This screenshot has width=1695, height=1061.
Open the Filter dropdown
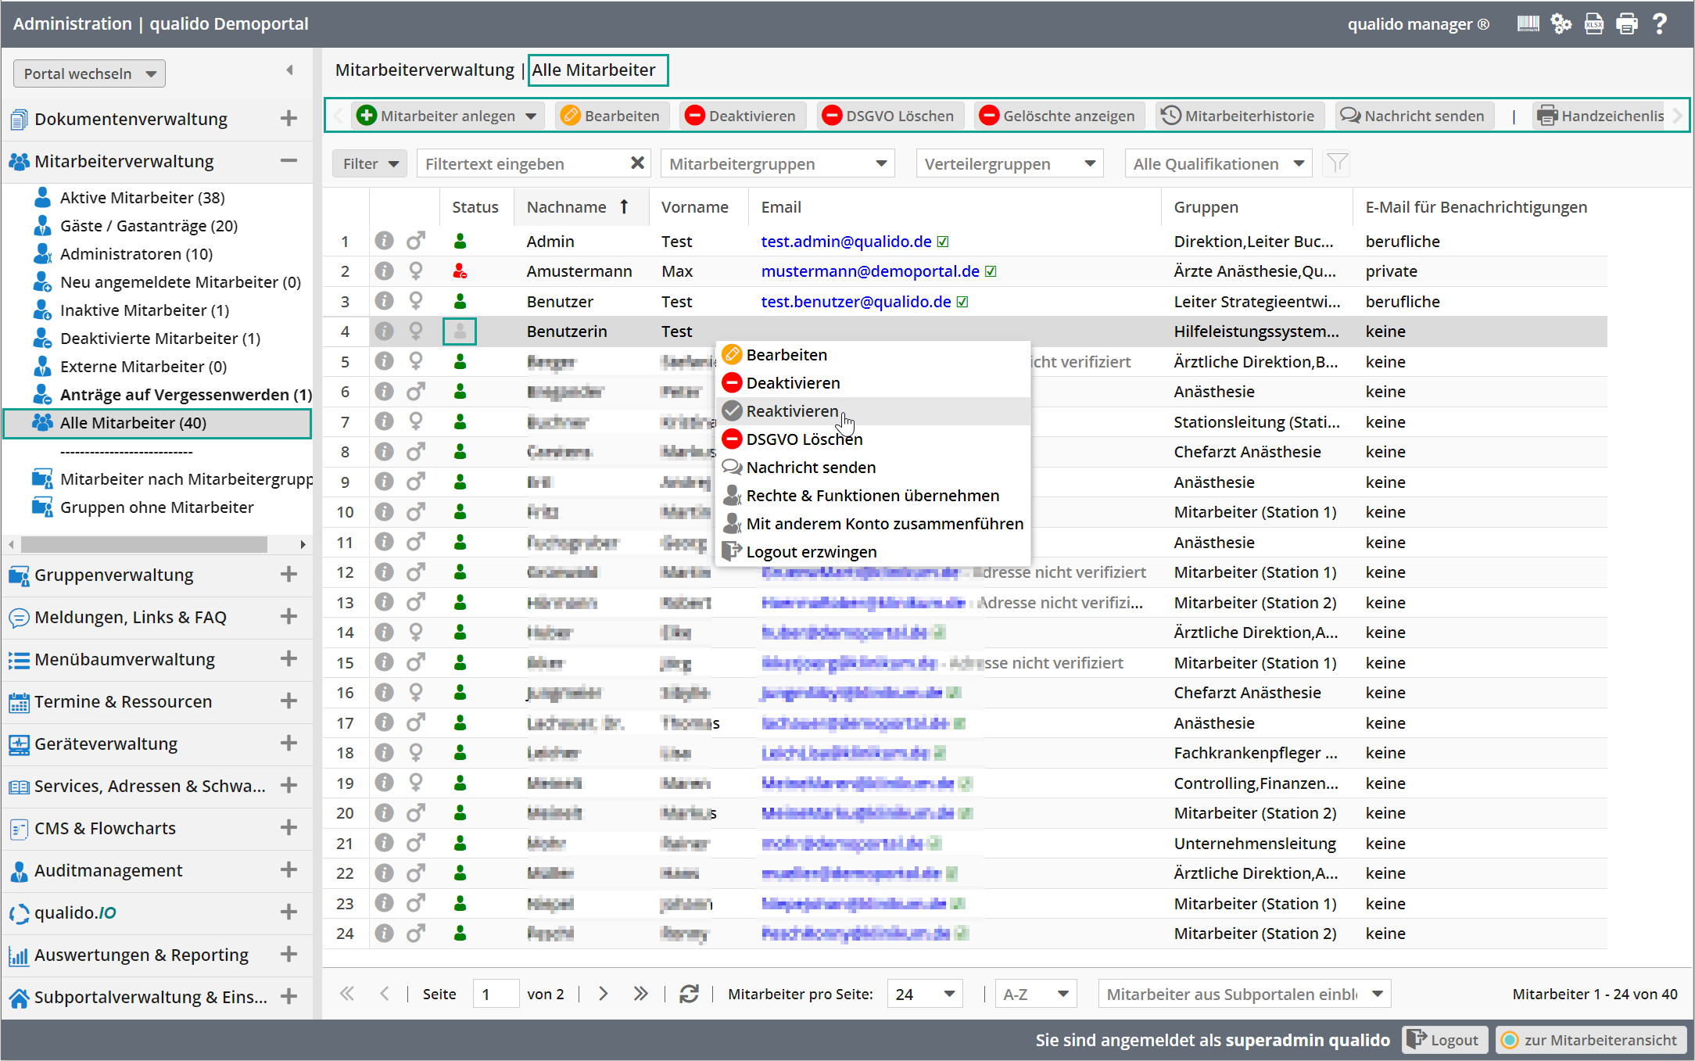[x=369, y=163]
